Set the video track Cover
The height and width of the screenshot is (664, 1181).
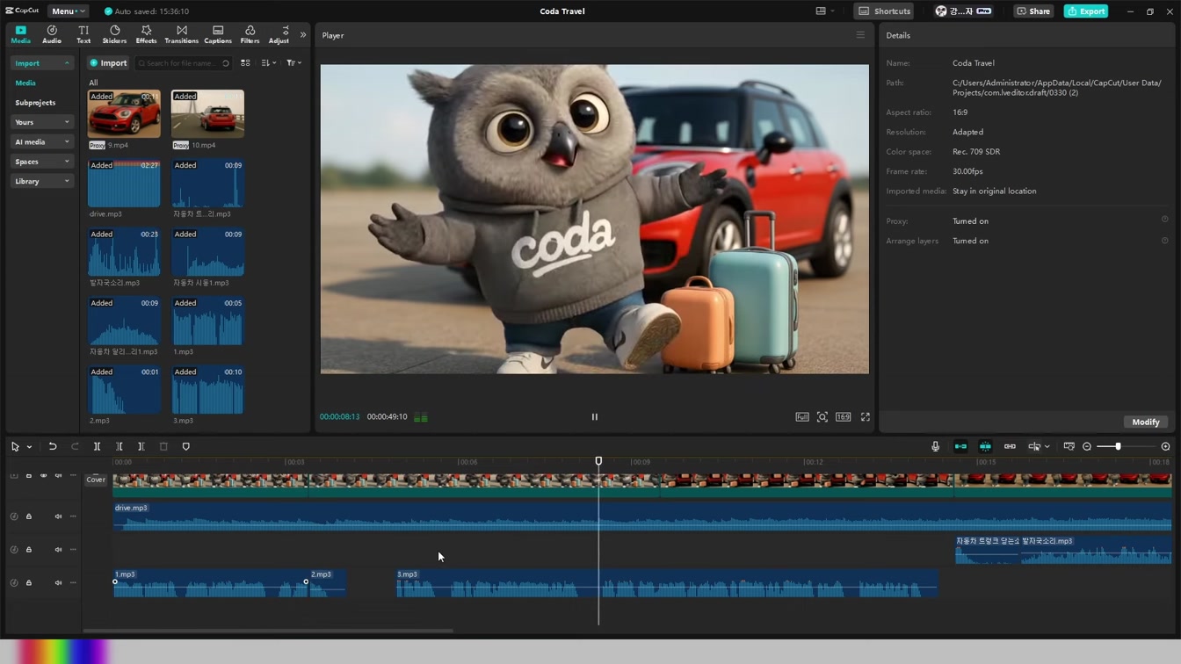96,480
